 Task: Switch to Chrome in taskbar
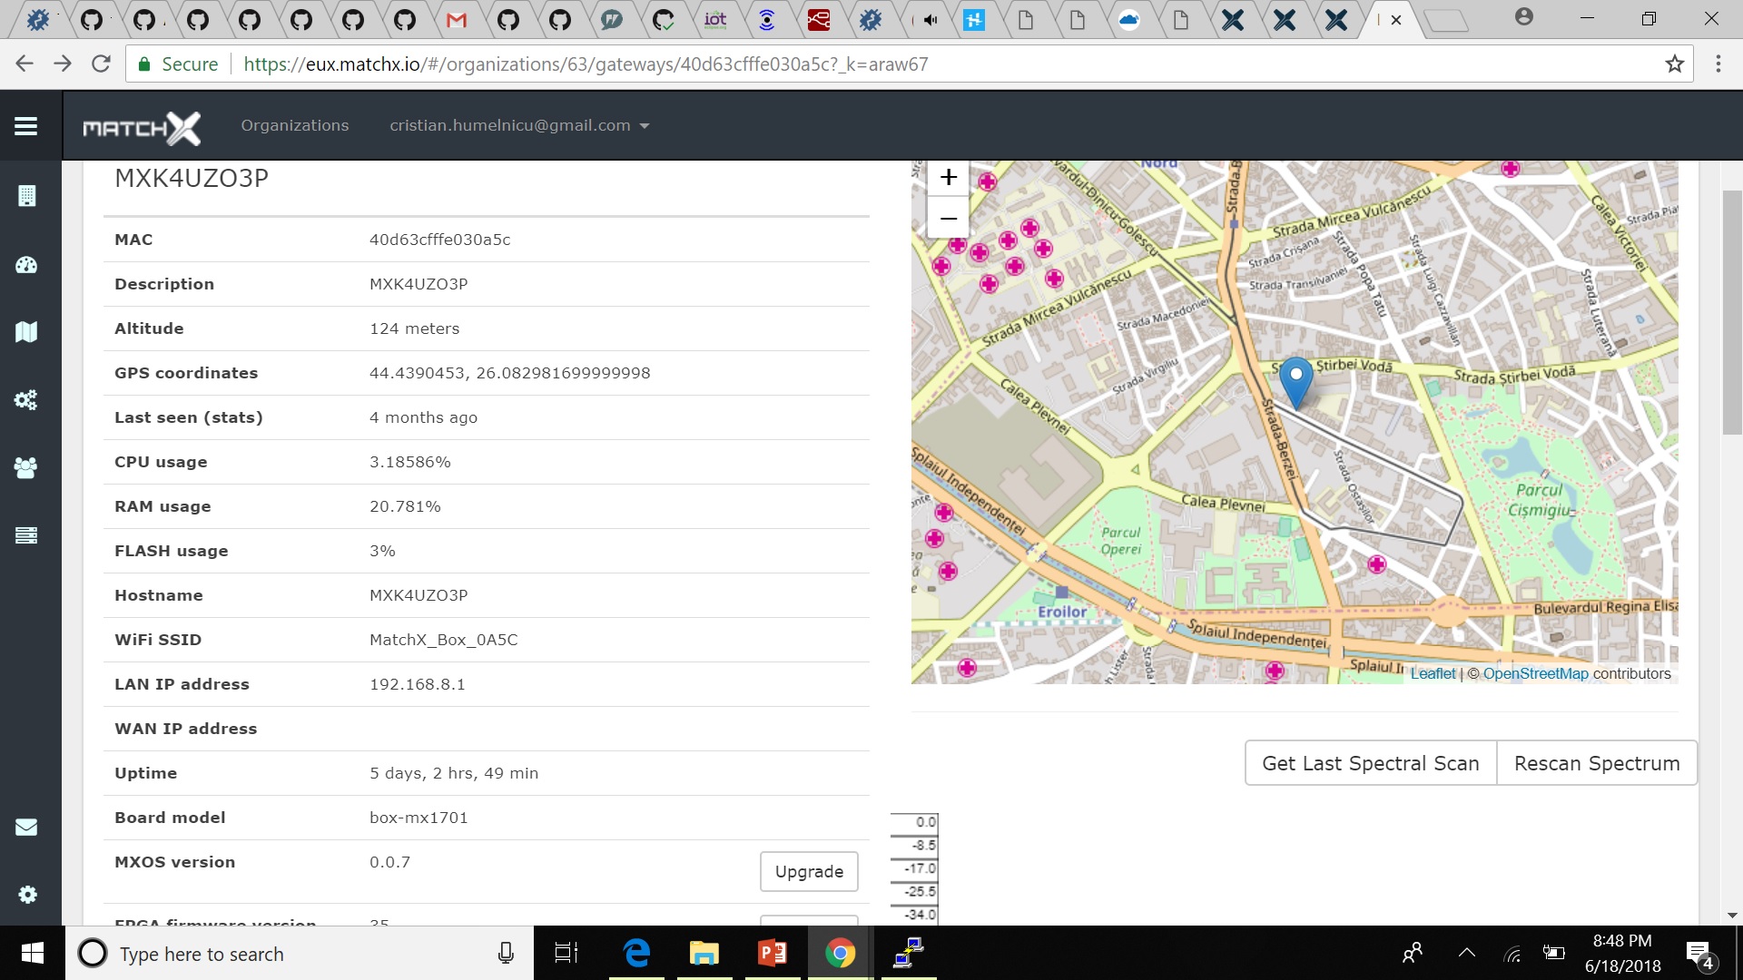coord(840,953)
